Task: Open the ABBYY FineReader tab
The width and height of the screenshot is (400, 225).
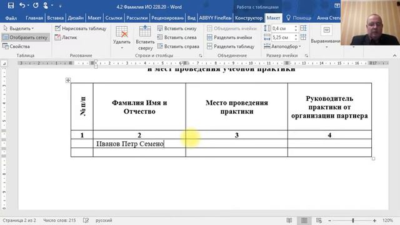Action: 215,18
